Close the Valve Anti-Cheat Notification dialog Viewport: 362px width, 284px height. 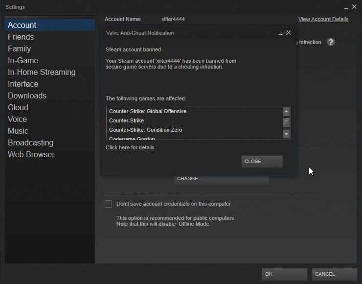point(289,33)
